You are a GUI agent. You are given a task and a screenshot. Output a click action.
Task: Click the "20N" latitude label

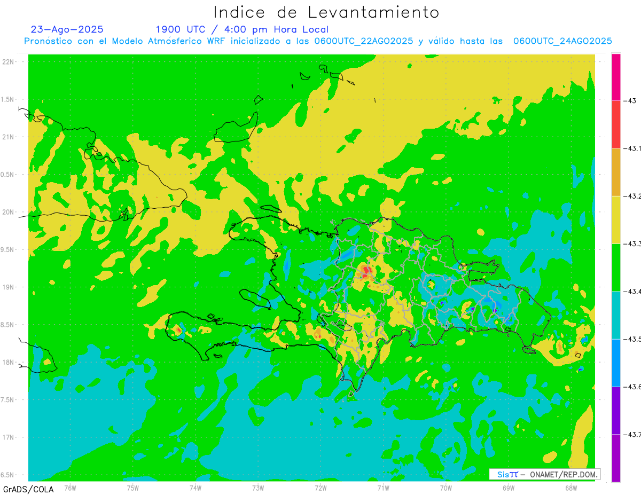tap(9, 212)
